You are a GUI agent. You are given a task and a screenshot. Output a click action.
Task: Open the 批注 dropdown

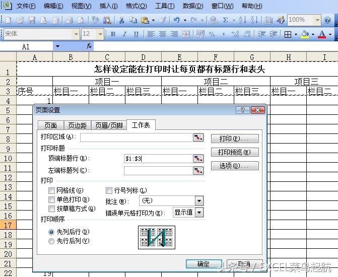(x=199, y=201)
